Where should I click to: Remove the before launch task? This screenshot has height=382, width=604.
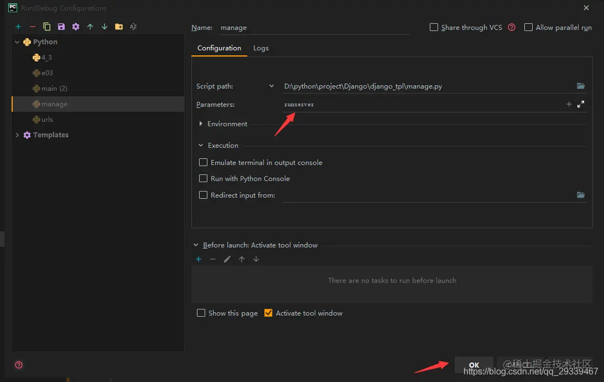[x=212, y=259]
